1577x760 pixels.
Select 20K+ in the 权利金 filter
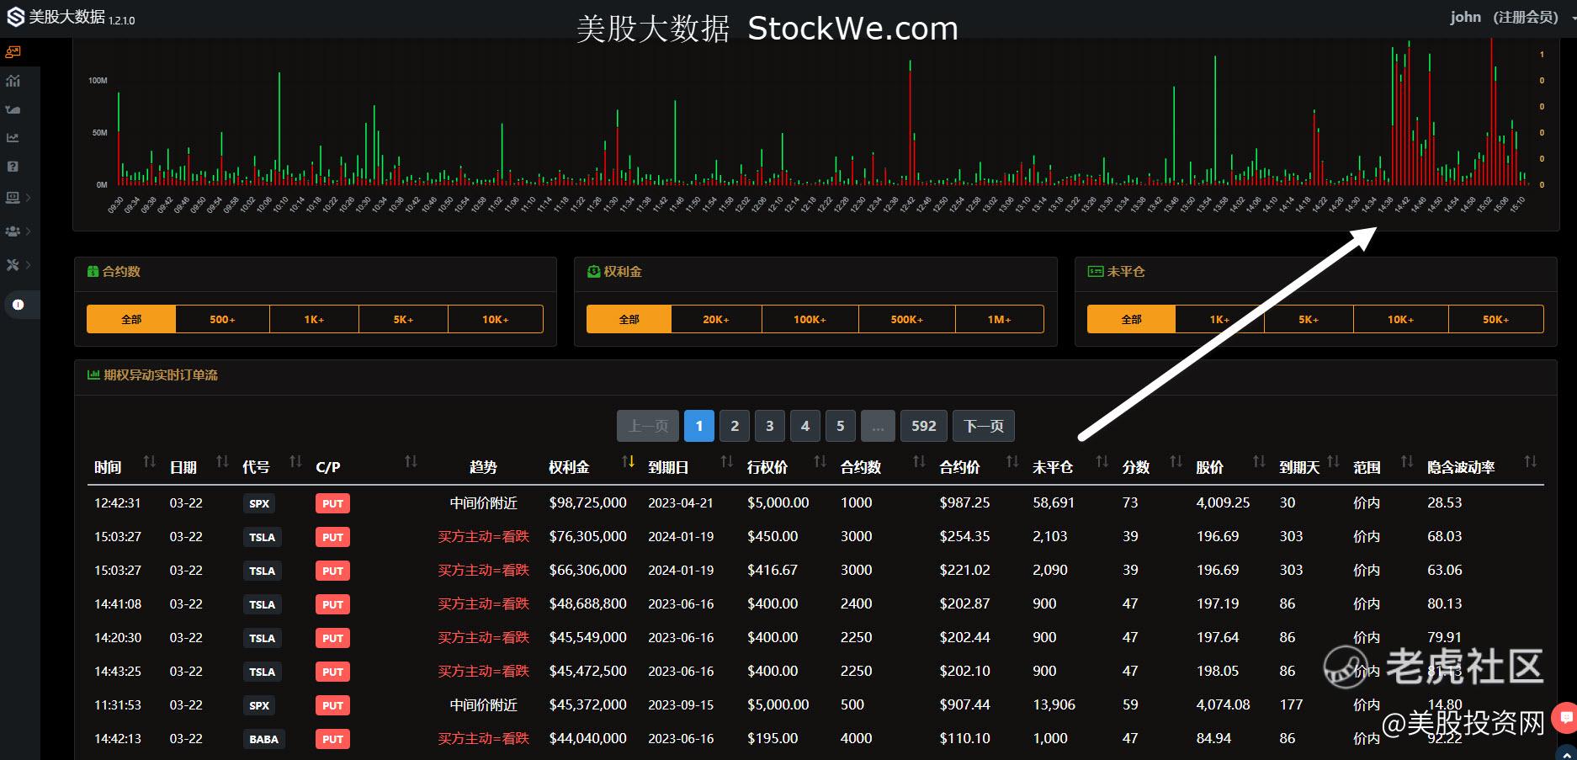tap(716, 319)
